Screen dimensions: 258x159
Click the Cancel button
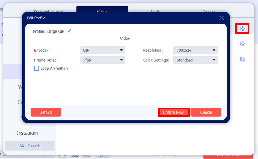[206, 112]
